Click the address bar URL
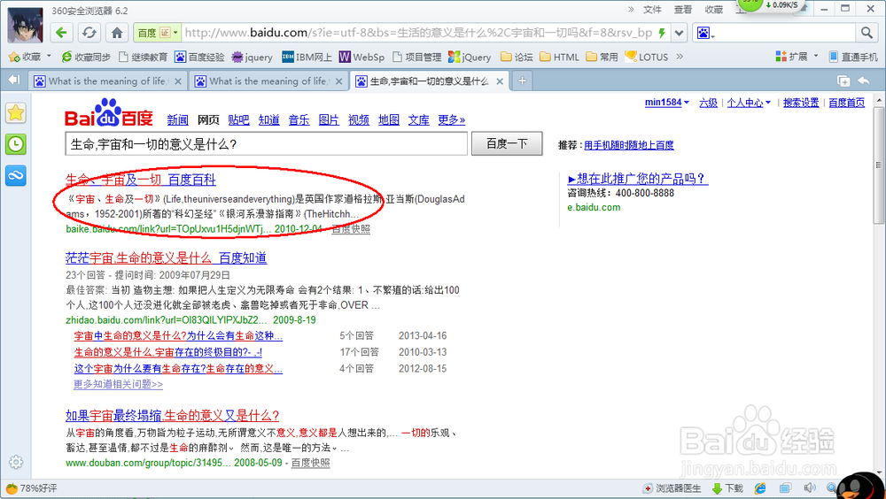 point(418,33)
